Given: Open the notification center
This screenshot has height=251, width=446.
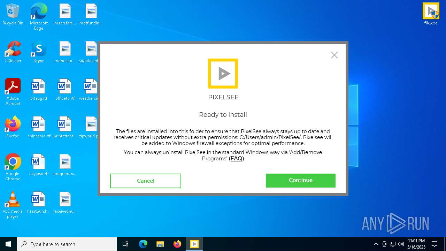Looking at the screenshot, I should click(435, 244).
